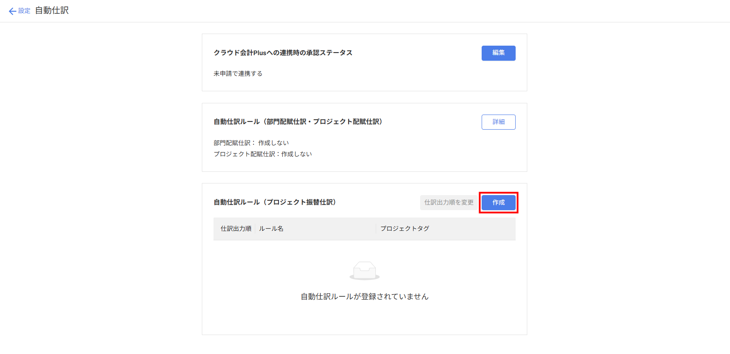Image resolution: width=730 pixels, height=354 pixels.
Task: Open 詳細 for allocation journal rules
Action: (498, 122)
